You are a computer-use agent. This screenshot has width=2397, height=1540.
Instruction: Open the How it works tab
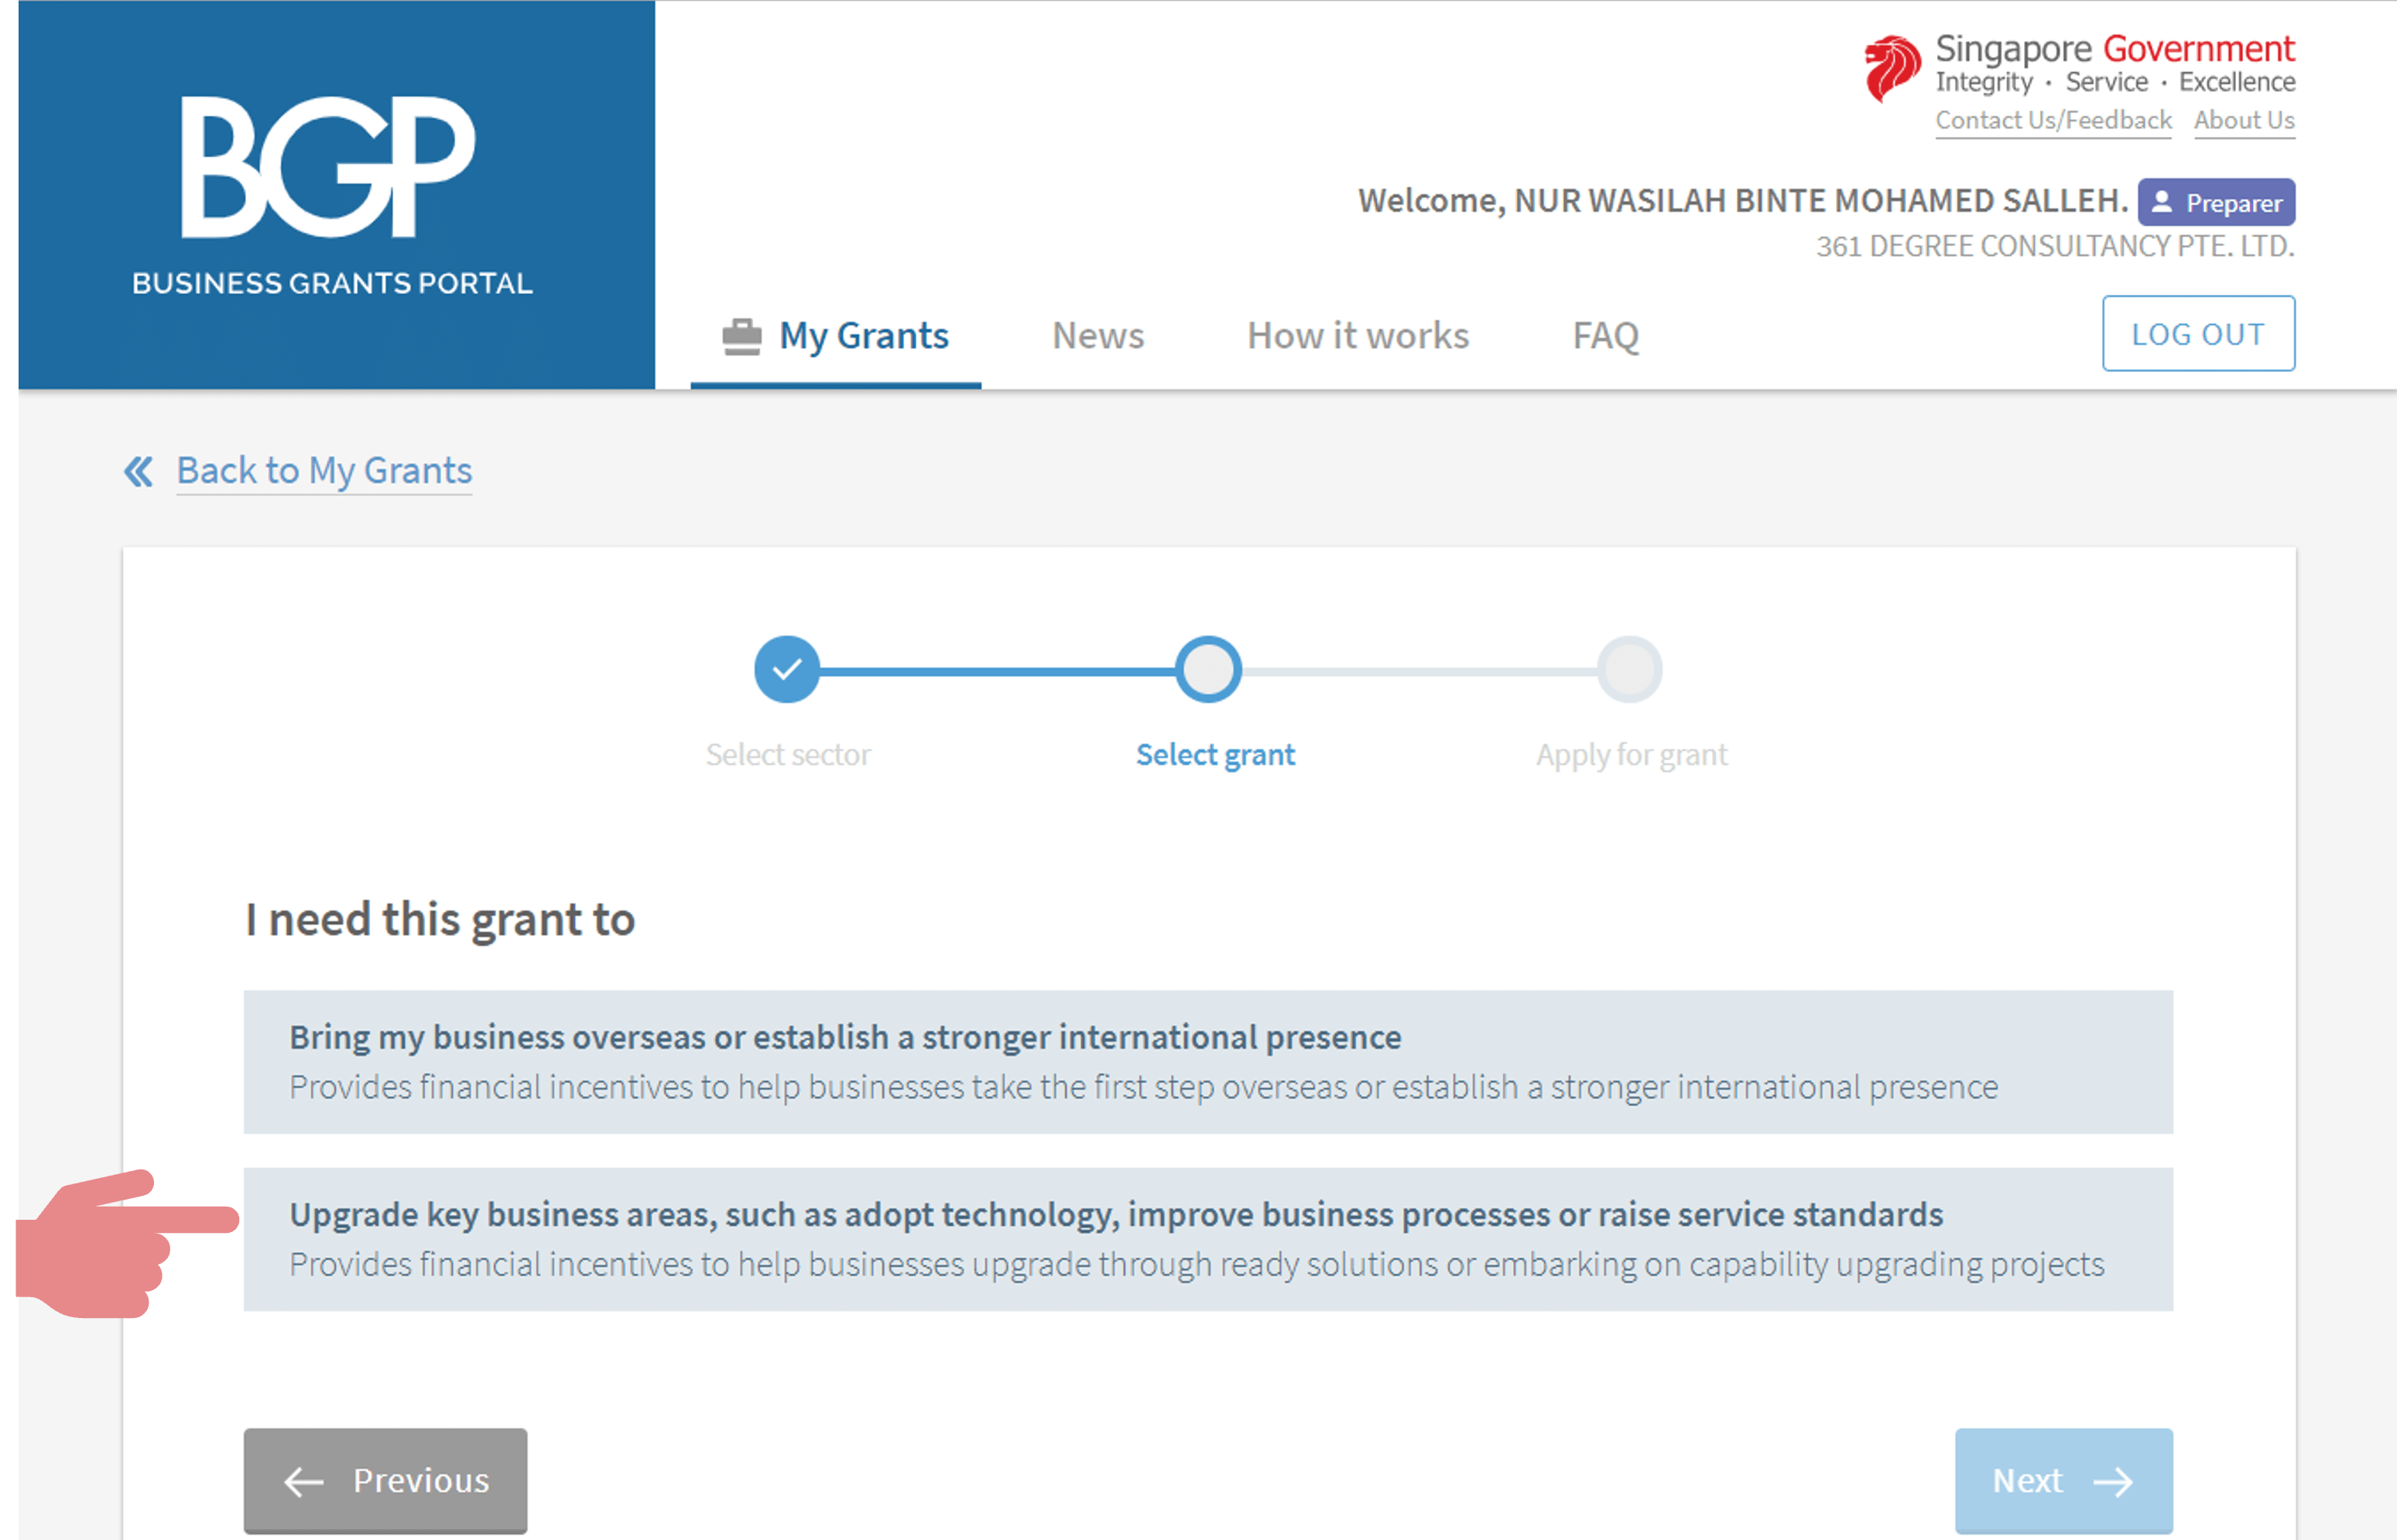[x=1358, y=336]
